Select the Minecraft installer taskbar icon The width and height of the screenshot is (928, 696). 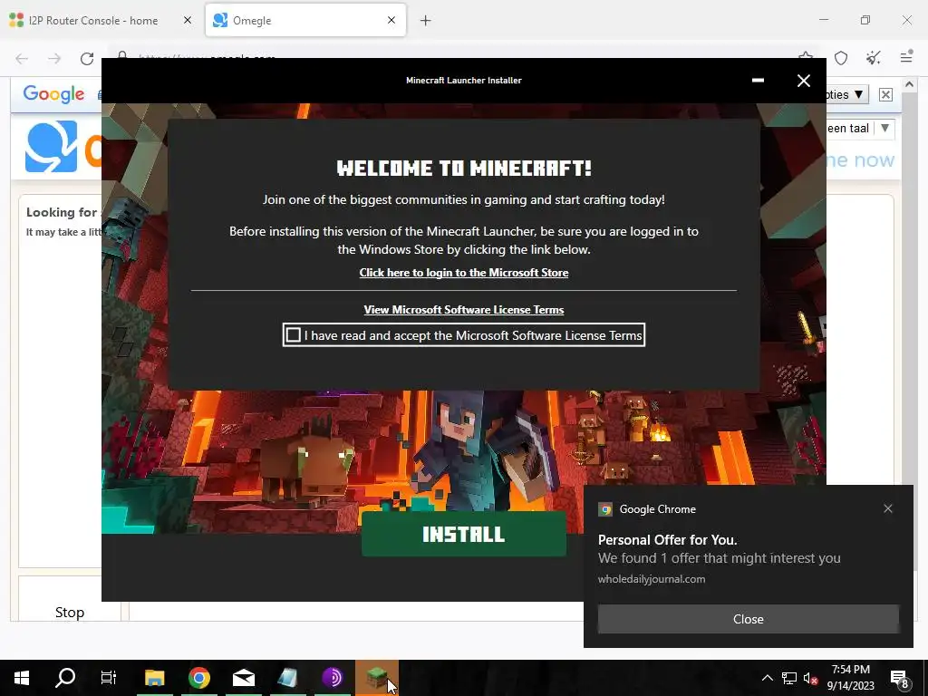[377, 678]
